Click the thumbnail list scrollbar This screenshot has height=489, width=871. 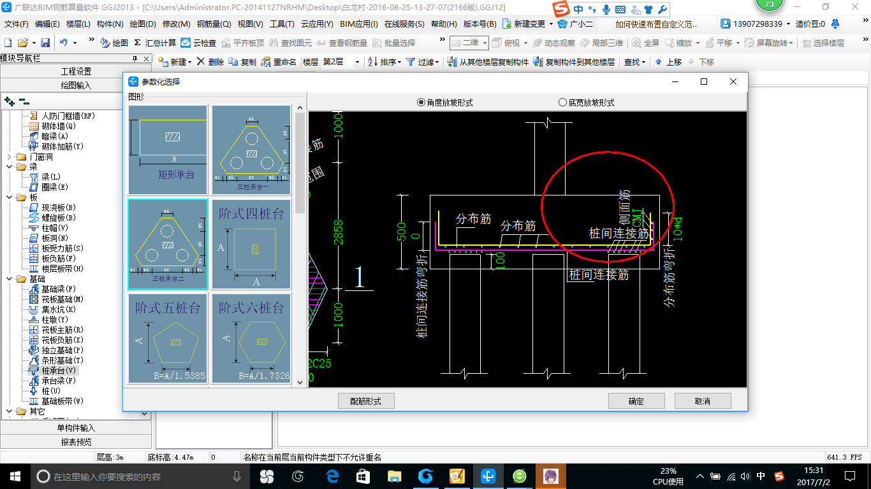point(300,162)
